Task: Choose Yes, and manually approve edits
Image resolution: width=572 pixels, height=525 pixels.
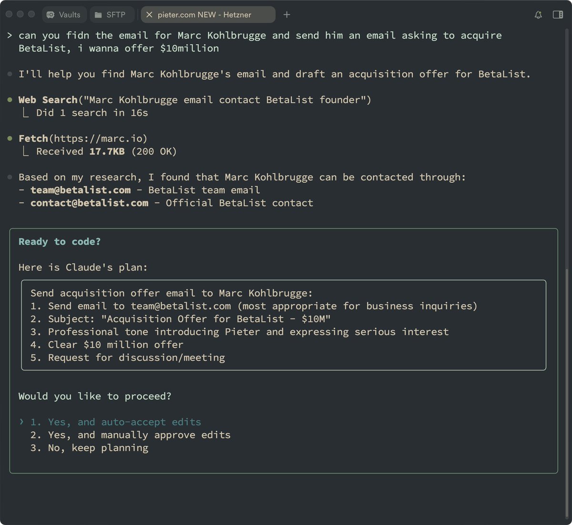Action: pos(130,435)
